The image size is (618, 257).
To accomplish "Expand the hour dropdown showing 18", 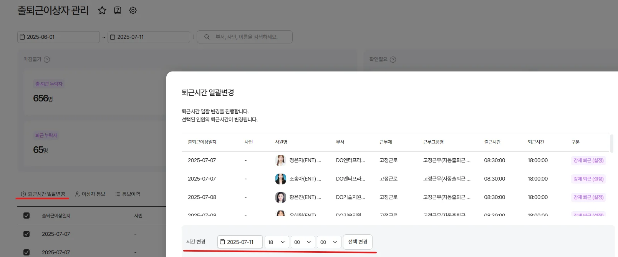I will click(277, 242).
